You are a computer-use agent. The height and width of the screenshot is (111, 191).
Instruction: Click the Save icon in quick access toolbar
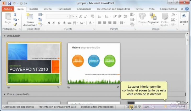pos(9,3)
